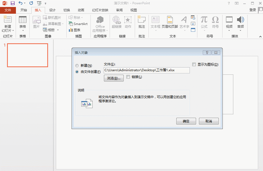The height and width of the screenshot is (171, 263).
Task: Insert Date and Time icon
Action: [x=193, y=17]
